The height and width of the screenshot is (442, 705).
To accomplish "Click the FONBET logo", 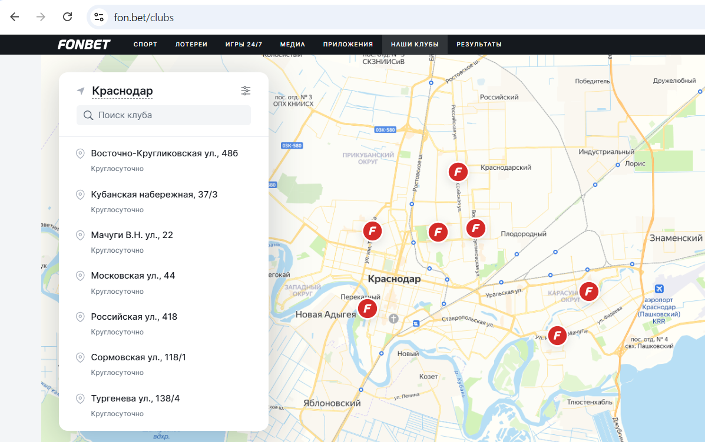I will [x=84, y=45].
